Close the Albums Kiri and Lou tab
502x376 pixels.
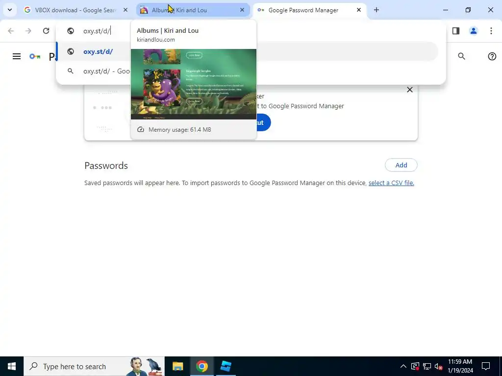(242, 10)
